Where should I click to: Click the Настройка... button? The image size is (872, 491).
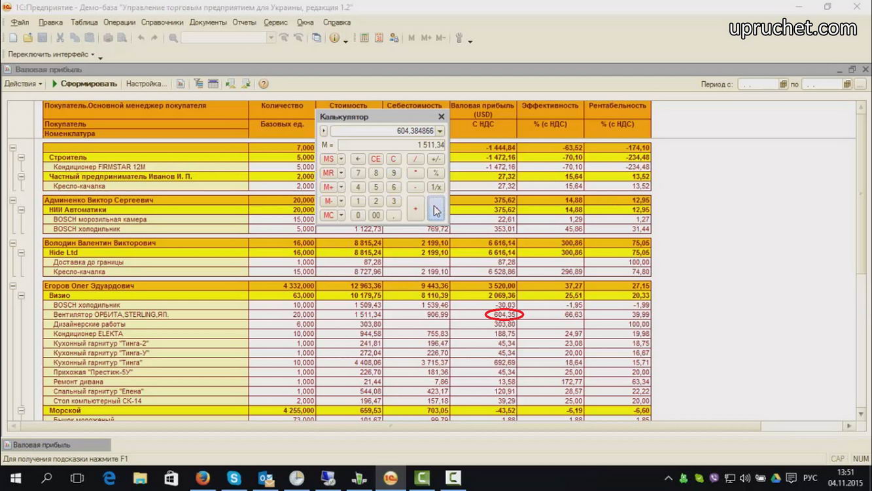(x=146, y=84)
